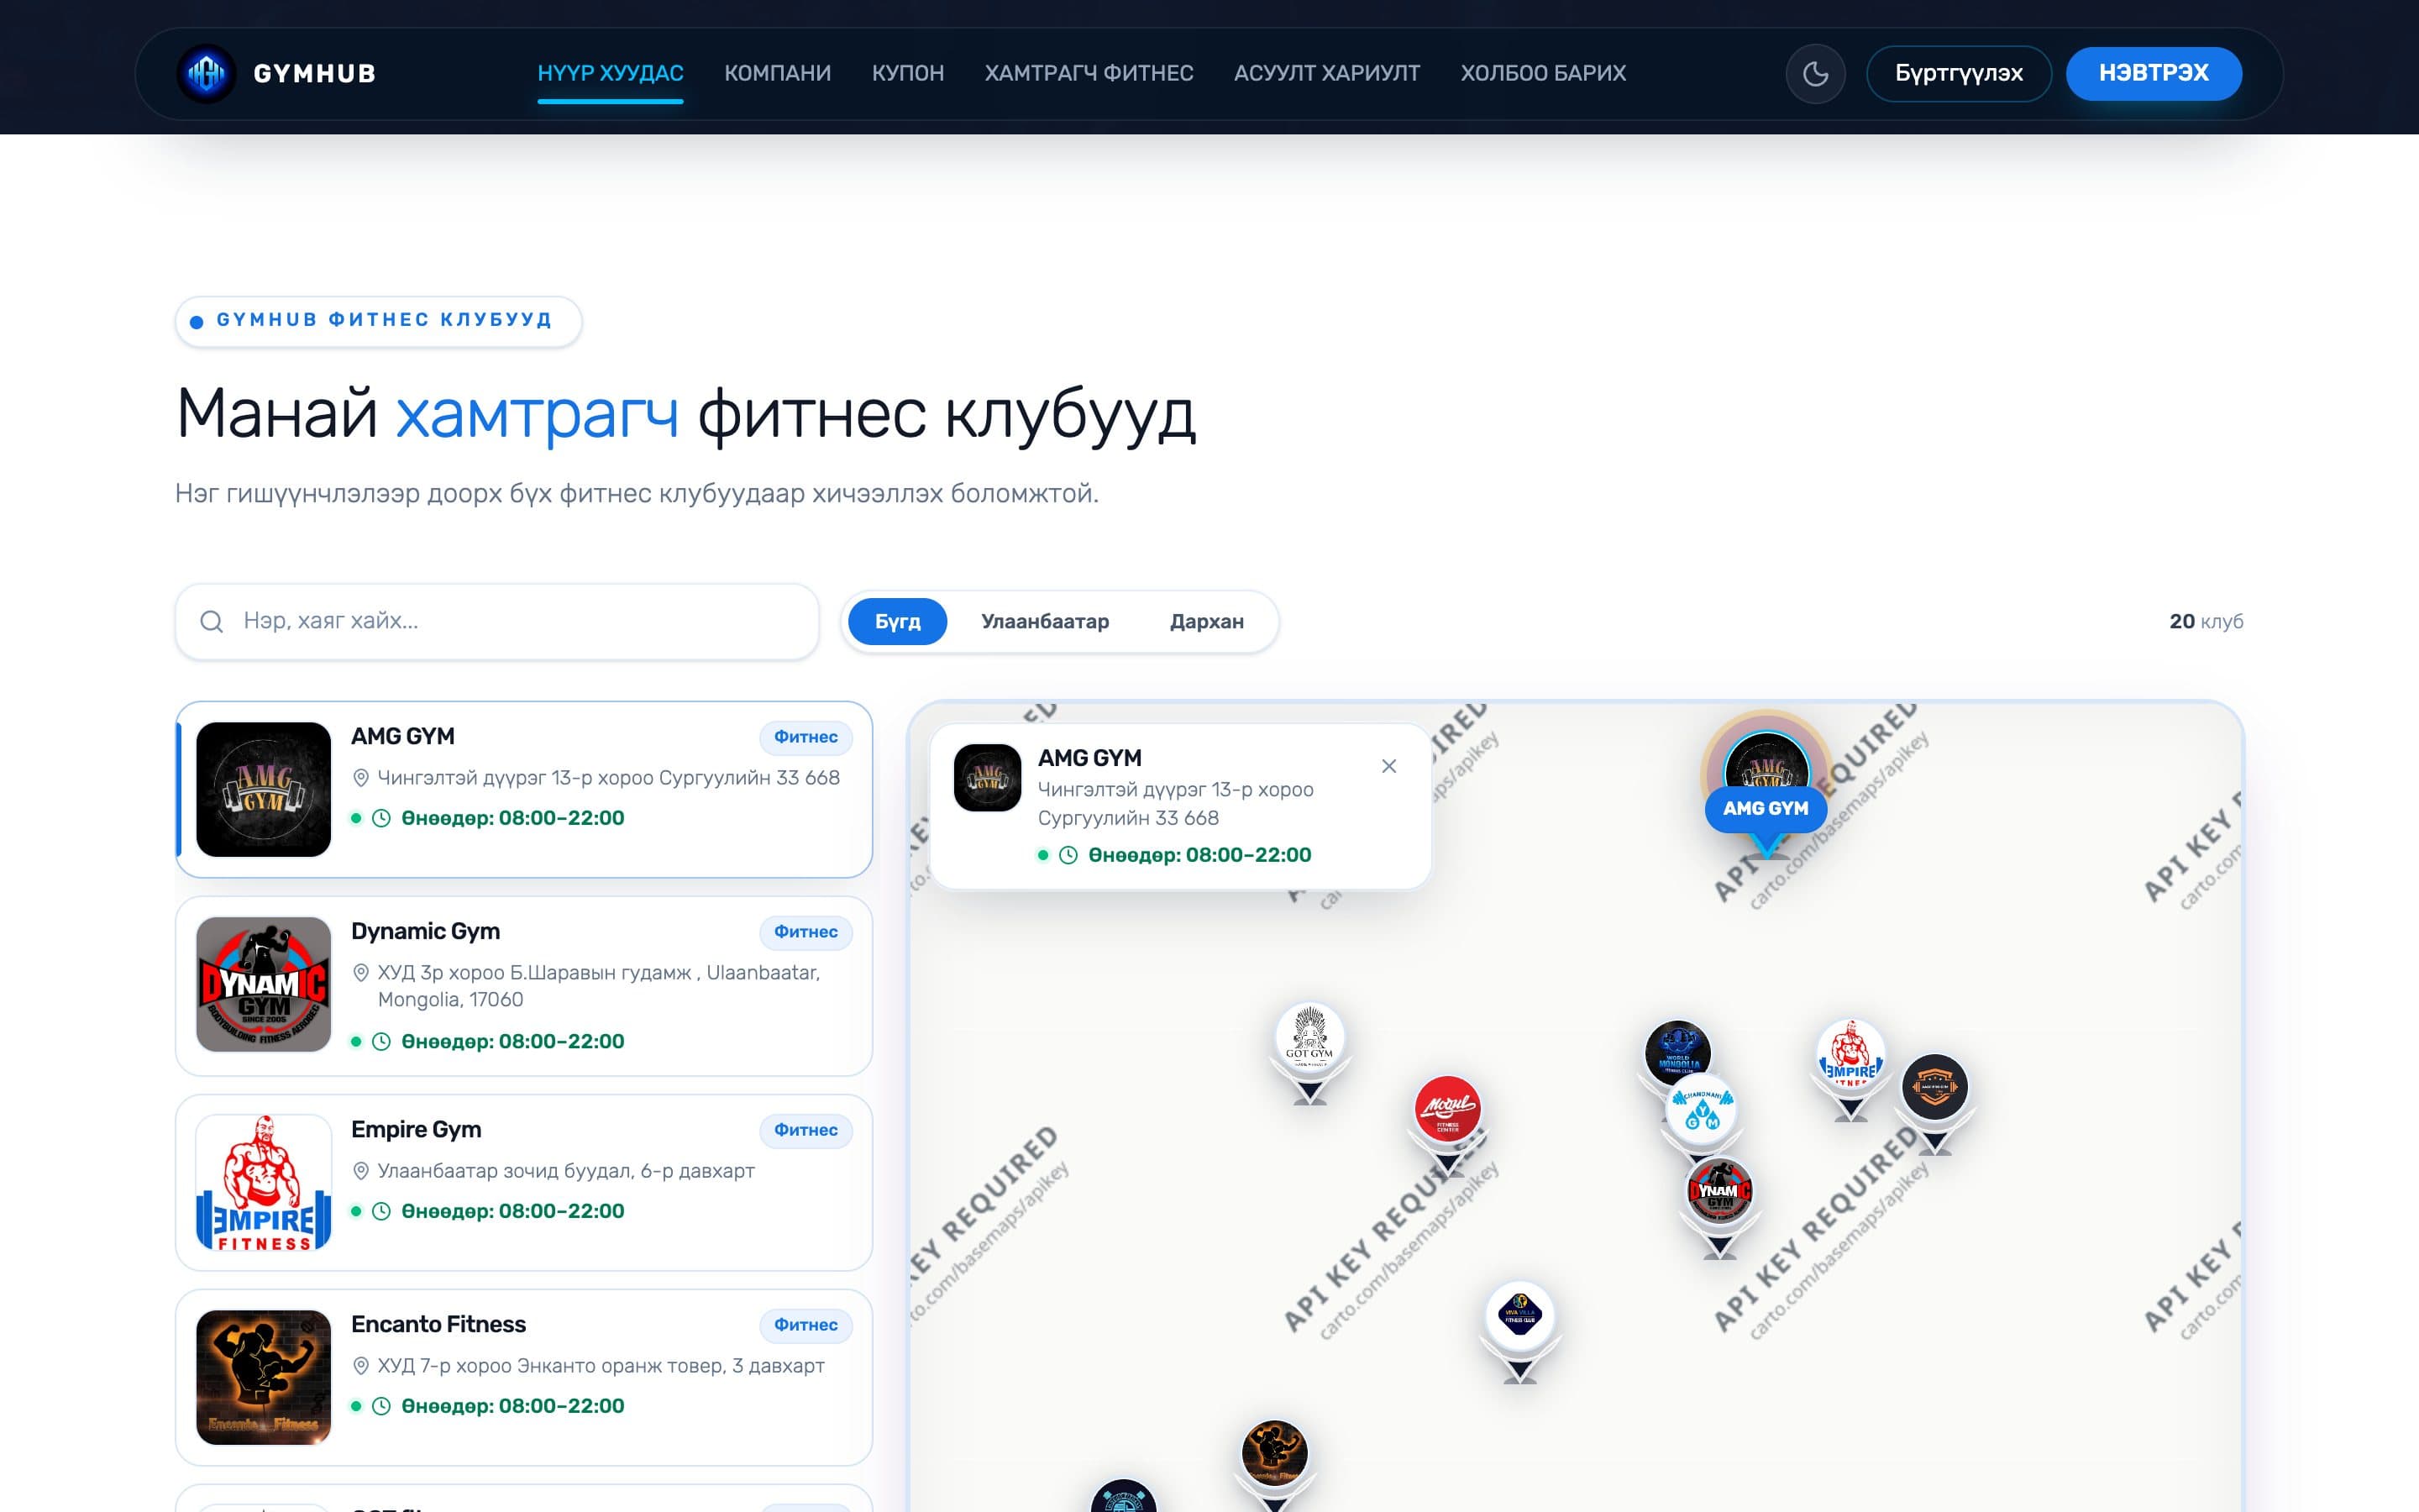The height and width of the screenshot is (1512, 2419).
Task: Click the 20 клуб count text
Action: coord(2205,621)
